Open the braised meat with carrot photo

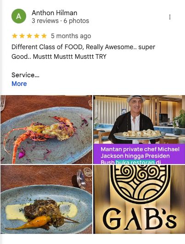(x=46, y=199)
